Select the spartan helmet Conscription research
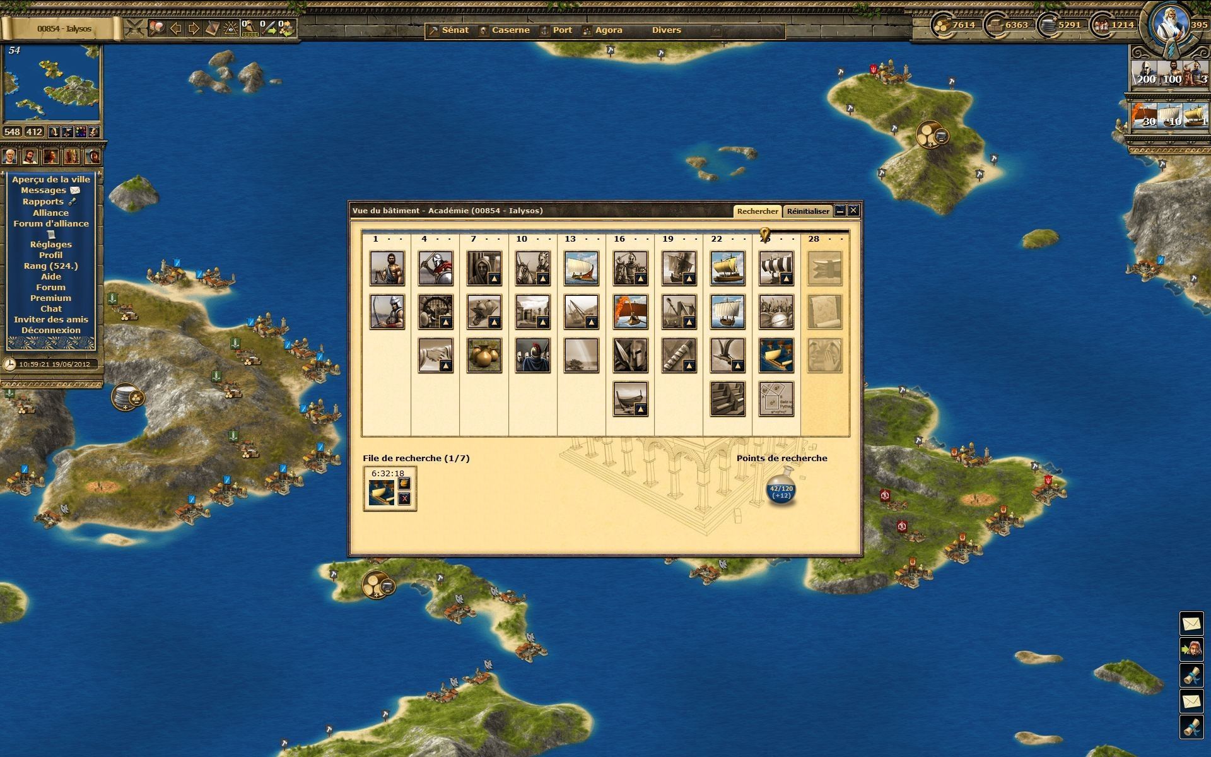Screen dimensions: 1211x757 tap(630, 355)
